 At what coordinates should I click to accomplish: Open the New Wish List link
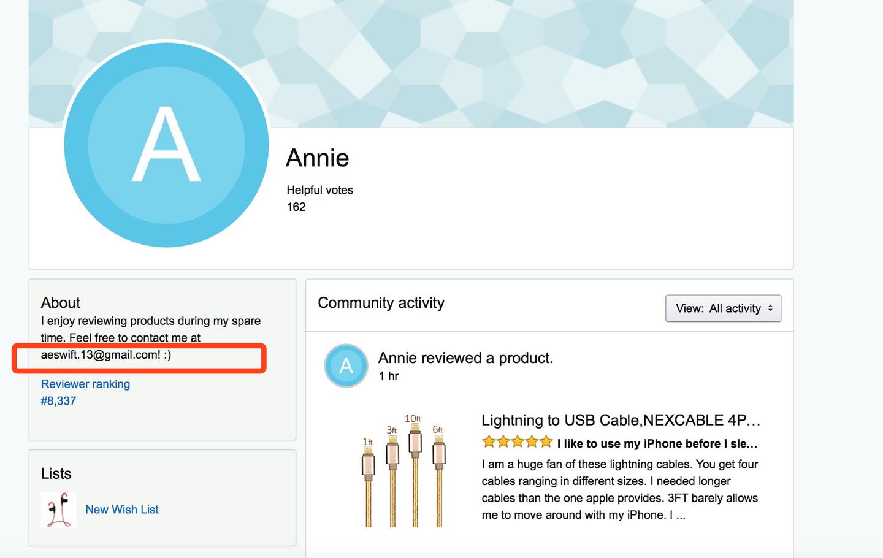[122, 510]
